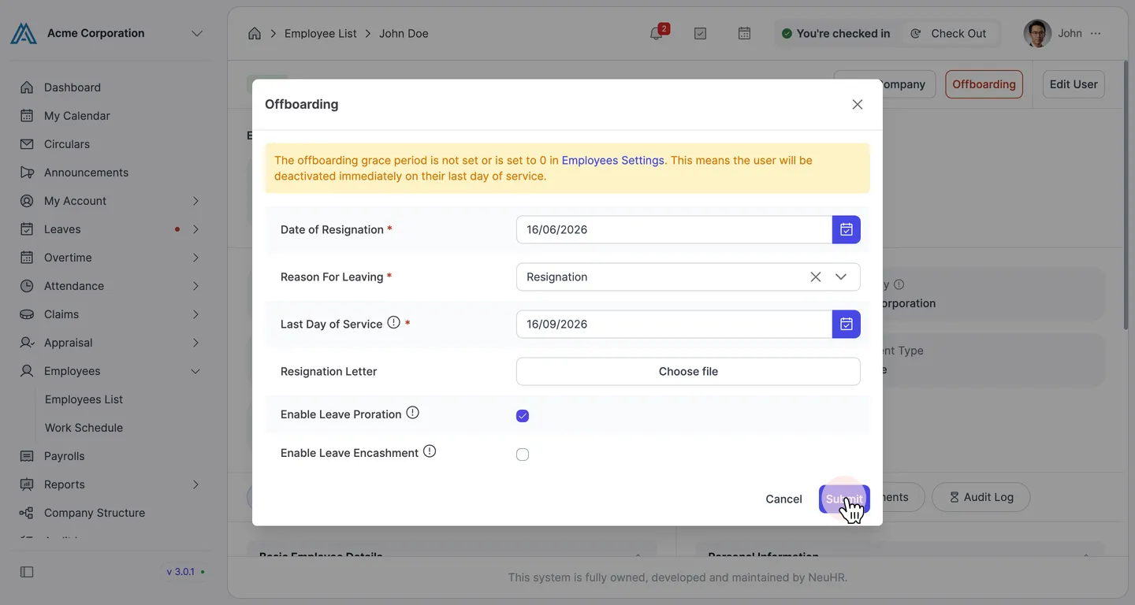The width and height of the screenshot is (1135, 605).
Task: Click the home breadcrumb icon
Action: click(x=255, y=34)
